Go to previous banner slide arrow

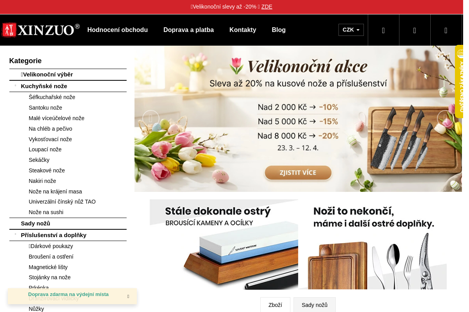150,119
